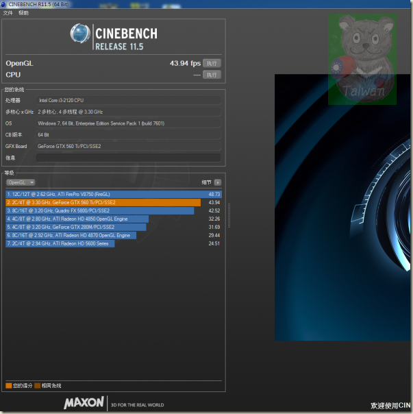The width and height of the screenshot is (413, 414).
Task: Select ranking row GeForce GTX 560 Ti
Action: point(114,202)
